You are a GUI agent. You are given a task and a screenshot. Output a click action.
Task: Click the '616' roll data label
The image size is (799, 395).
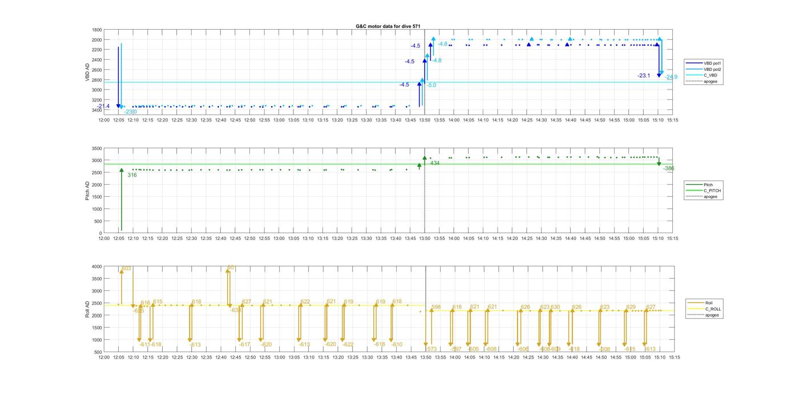click(145, 303)
